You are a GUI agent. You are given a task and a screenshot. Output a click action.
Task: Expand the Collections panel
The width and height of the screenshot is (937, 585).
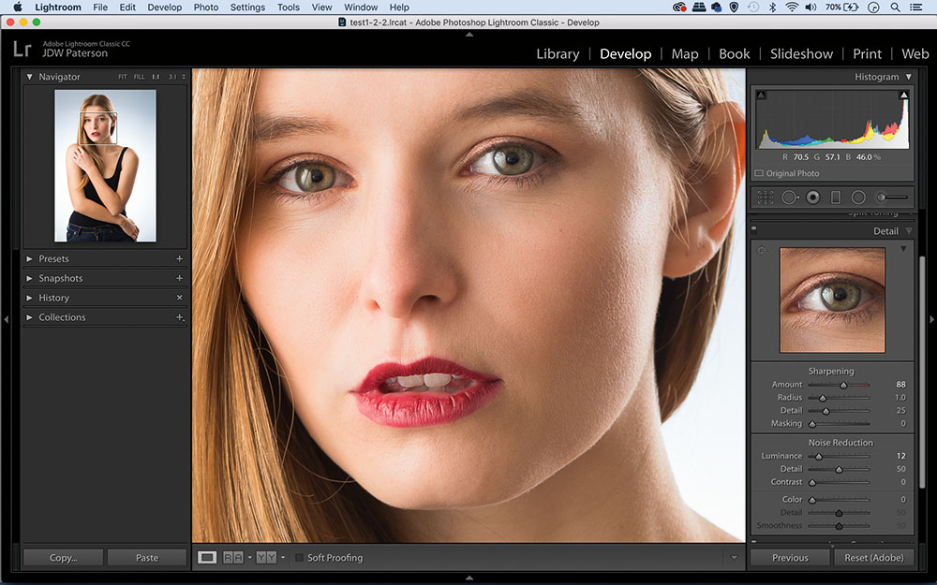(x=29, y=317)
